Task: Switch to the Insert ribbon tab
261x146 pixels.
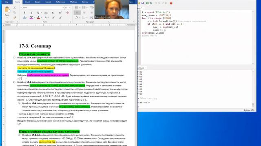Action: [x=27, y=2]
